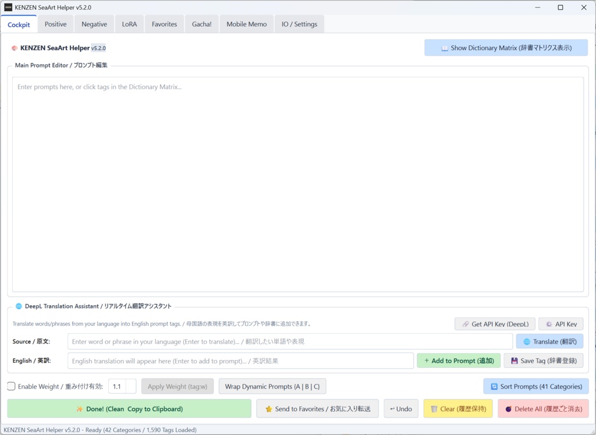Switch to the Cockpit tab
The image size is (596, 435).
click(x=19, y=24)
